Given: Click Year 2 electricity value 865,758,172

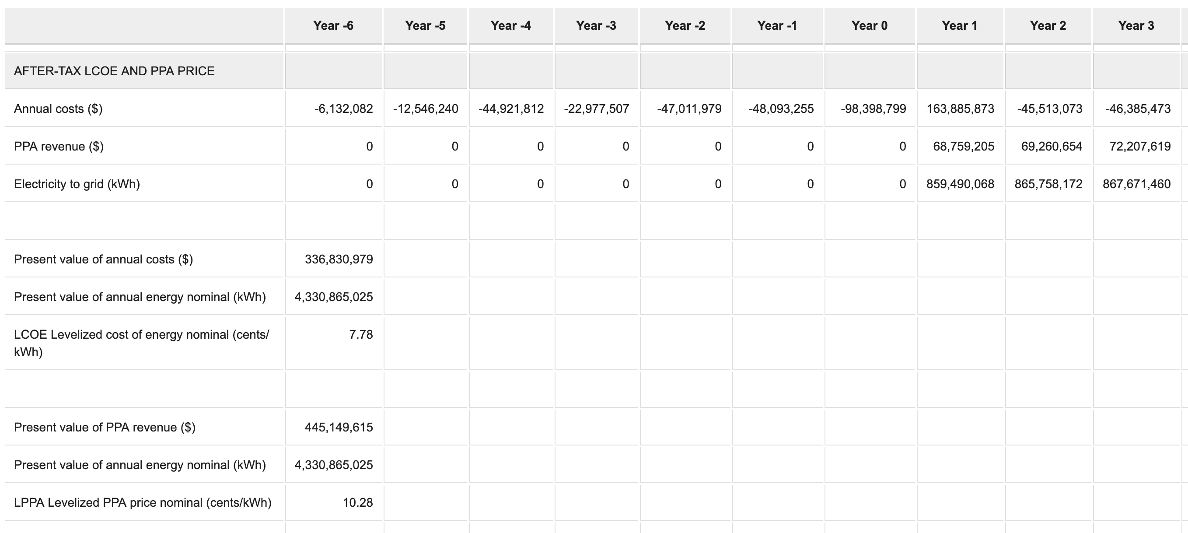Looking at the screenshot, I should coord(1048,184).
